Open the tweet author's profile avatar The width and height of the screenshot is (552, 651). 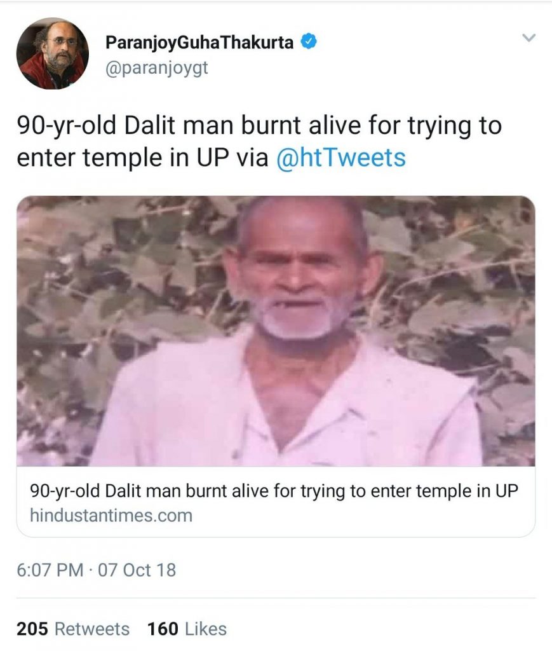coord(53,53)
